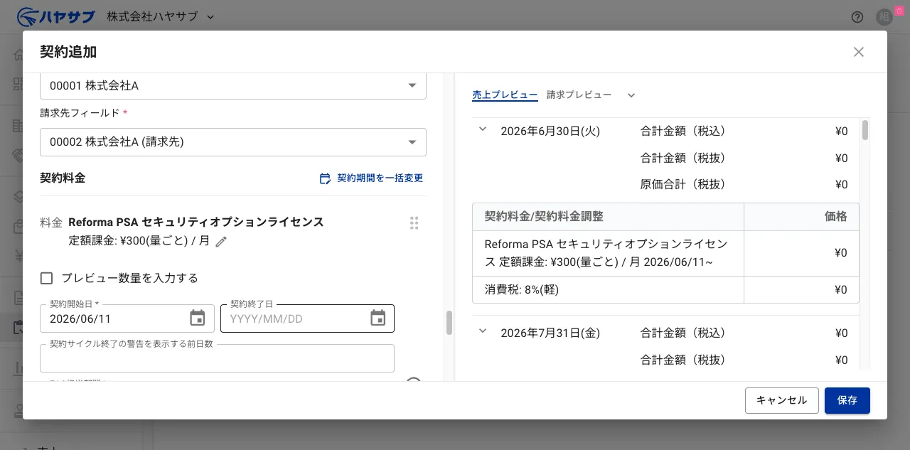
Task: Click the 契約終了日 date field
Action: coord(307,318)
